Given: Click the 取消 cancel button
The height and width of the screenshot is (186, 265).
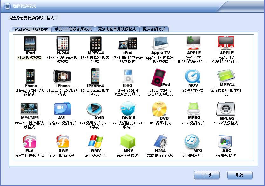Looking at the screenshot, I should point(240,175).
